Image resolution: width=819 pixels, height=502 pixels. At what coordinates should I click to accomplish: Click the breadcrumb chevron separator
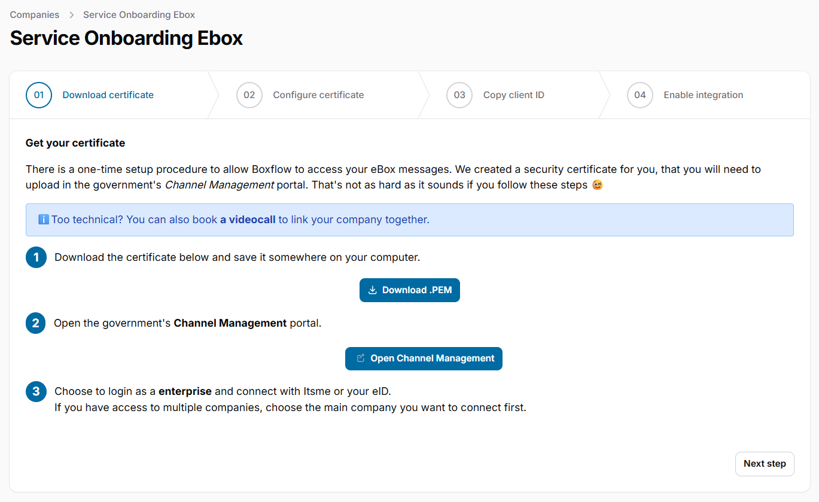71,15
